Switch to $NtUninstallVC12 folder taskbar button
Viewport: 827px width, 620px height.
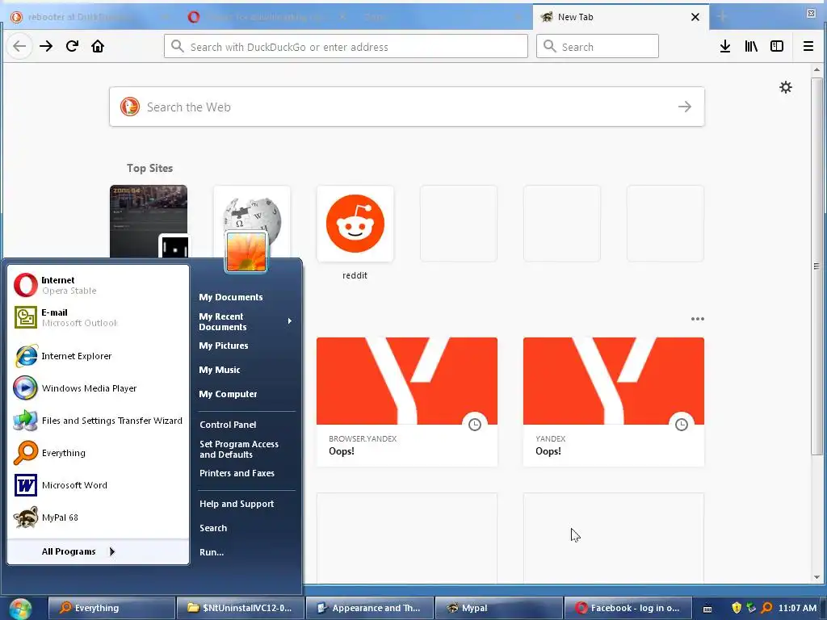pyautogui.click(x=241, y=608)
